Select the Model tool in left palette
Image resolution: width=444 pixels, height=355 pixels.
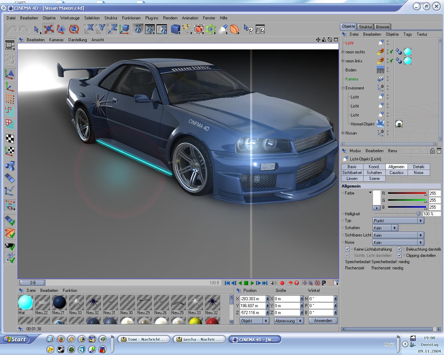pyautogui.click(x=10, y=74)
